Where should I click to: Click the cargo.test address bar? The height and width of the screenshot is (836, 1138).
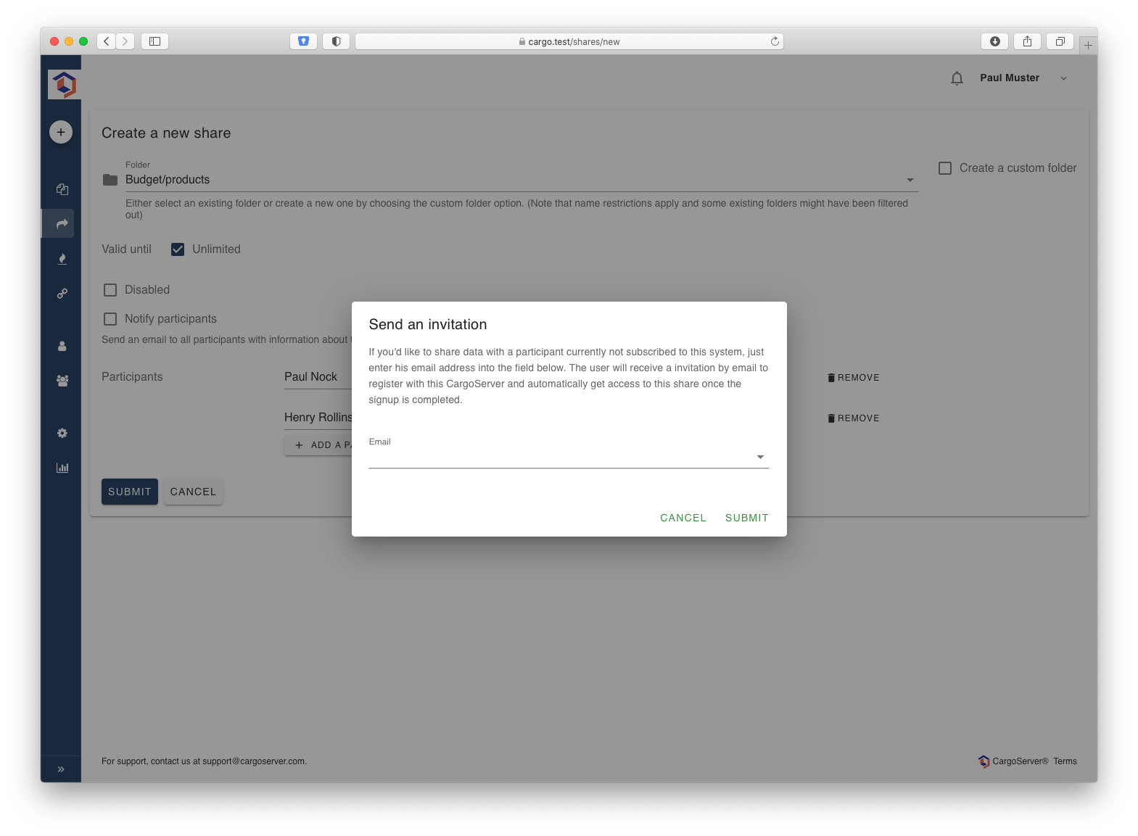[x=569, y=41]
